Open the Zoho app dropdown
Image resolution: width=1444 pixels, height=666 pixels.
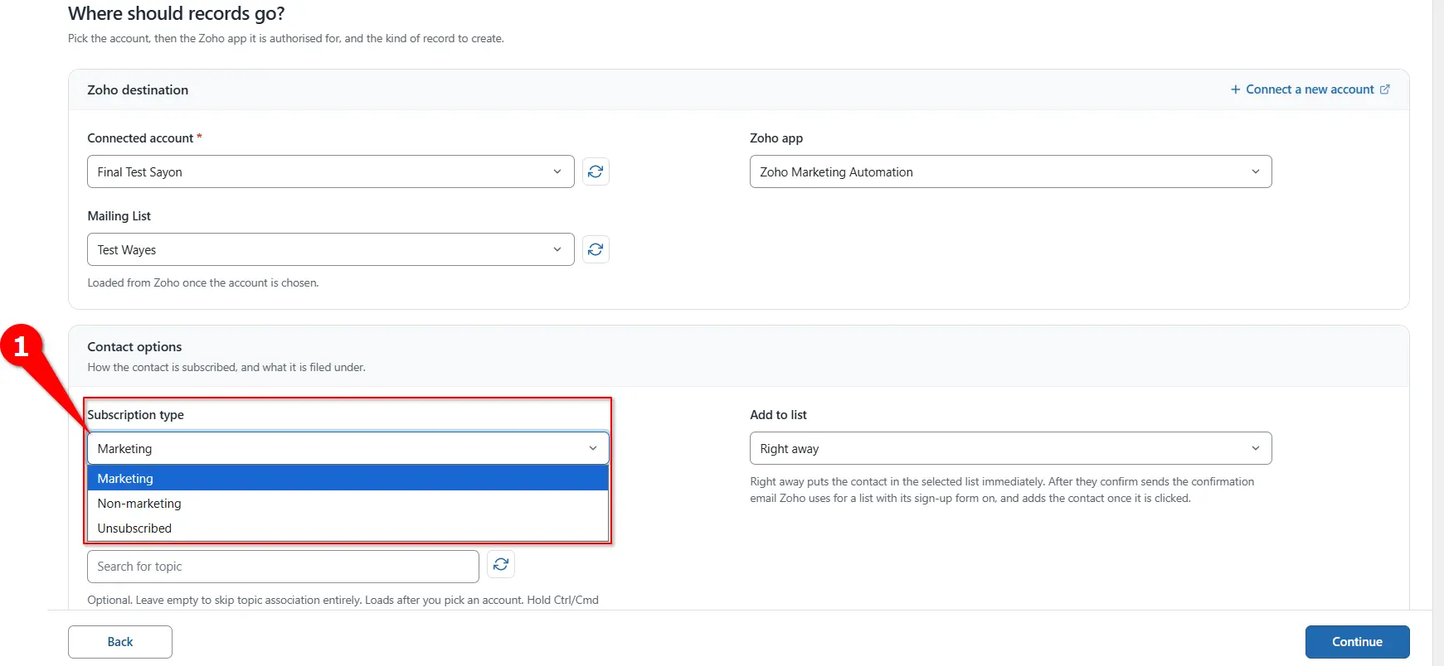1010,171
